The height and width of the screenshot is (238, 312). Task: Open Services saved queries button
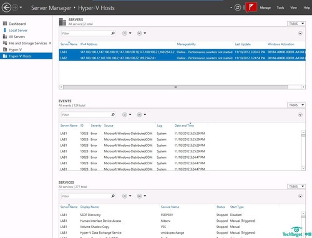coord(142,196)
